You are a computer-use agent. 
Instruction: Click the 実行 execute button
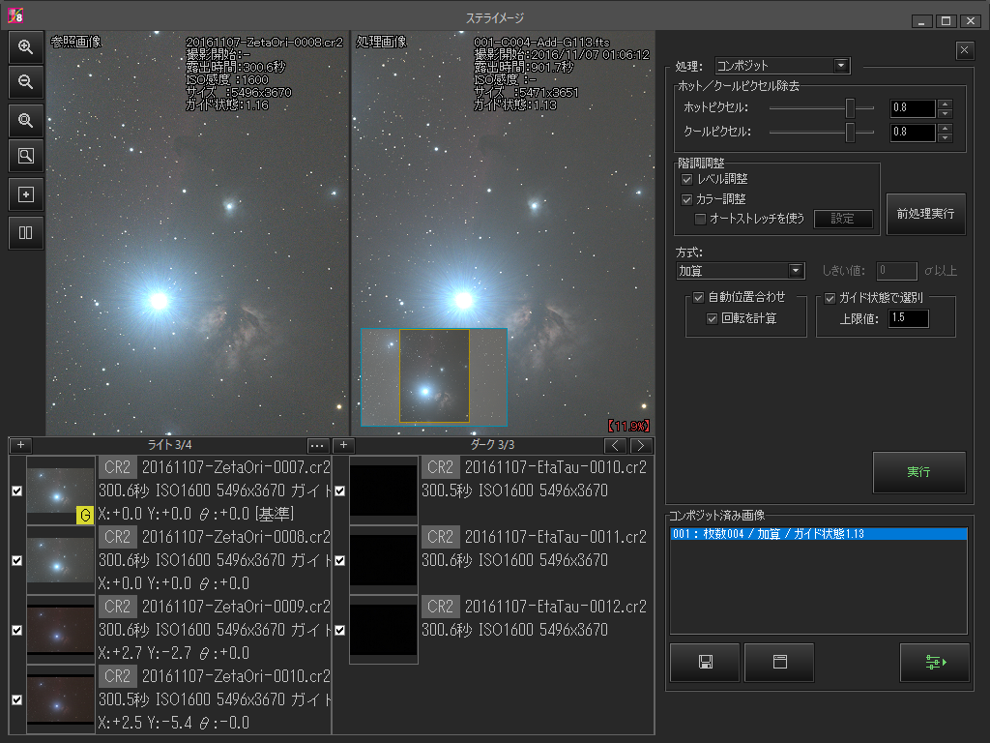tap(918, 472)
